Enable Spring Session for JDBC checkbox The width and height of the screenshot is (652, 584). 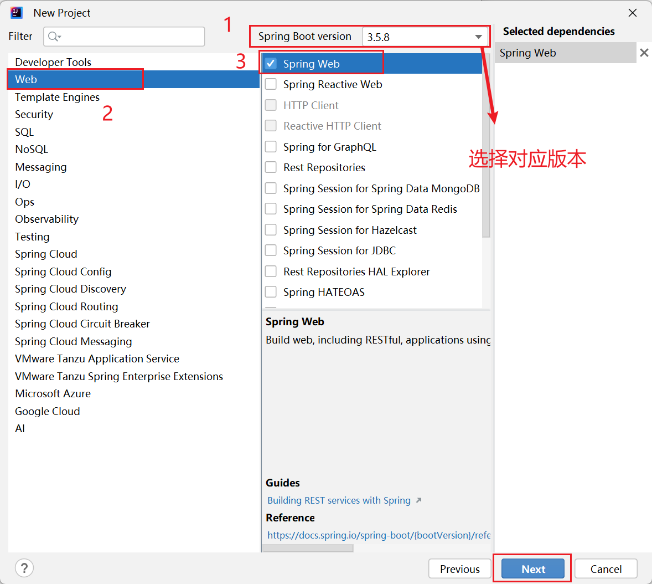tap(271, 250)
